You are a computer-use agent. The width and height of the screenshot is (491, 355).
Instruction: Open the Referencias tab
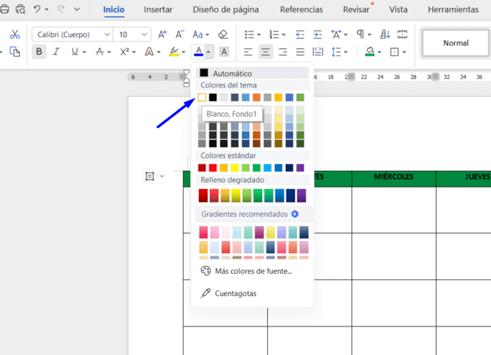click(x=301, y=9)
